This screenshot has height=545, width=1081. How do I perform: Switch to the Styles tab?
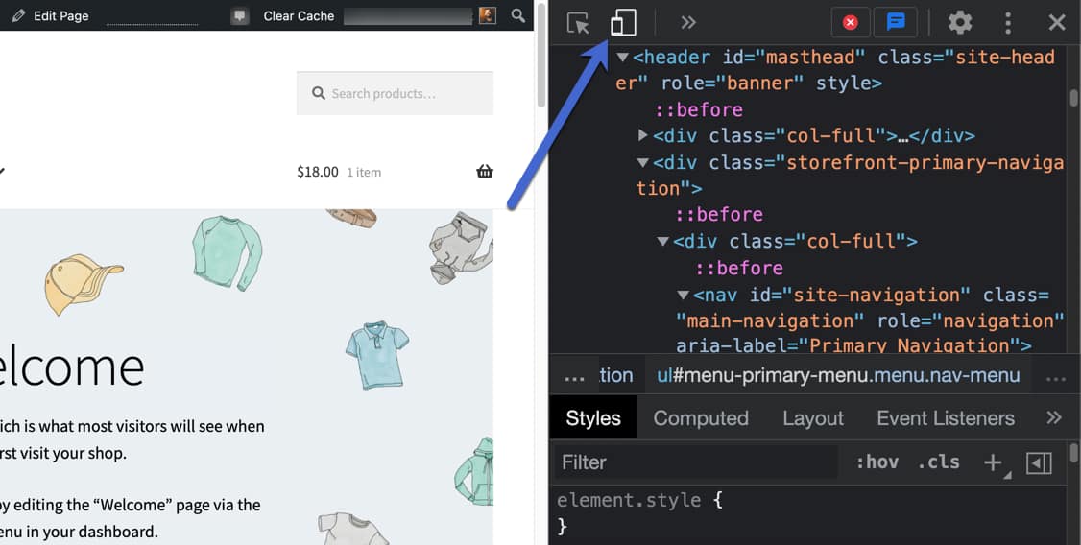coord(593,418)
